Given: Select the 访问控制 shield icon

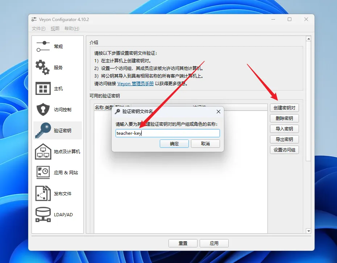Looking at the screenshot, I should click(43, 109).
